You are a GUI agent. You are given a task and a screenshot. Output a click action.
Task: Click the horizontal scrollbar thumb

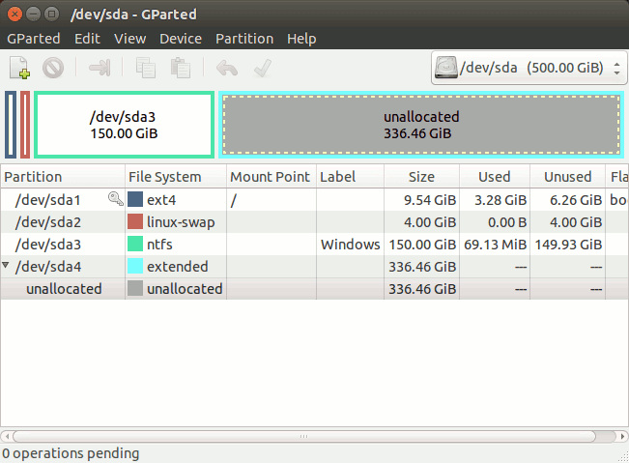point(304,436)
